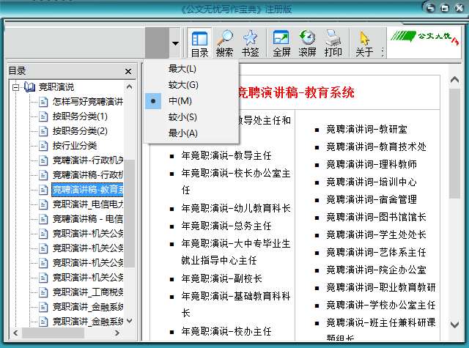Open the 搜索 search tool
469x348 pixels.
225,44
